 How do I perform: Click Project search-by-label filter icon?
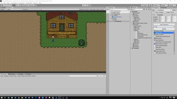[146, 9]
